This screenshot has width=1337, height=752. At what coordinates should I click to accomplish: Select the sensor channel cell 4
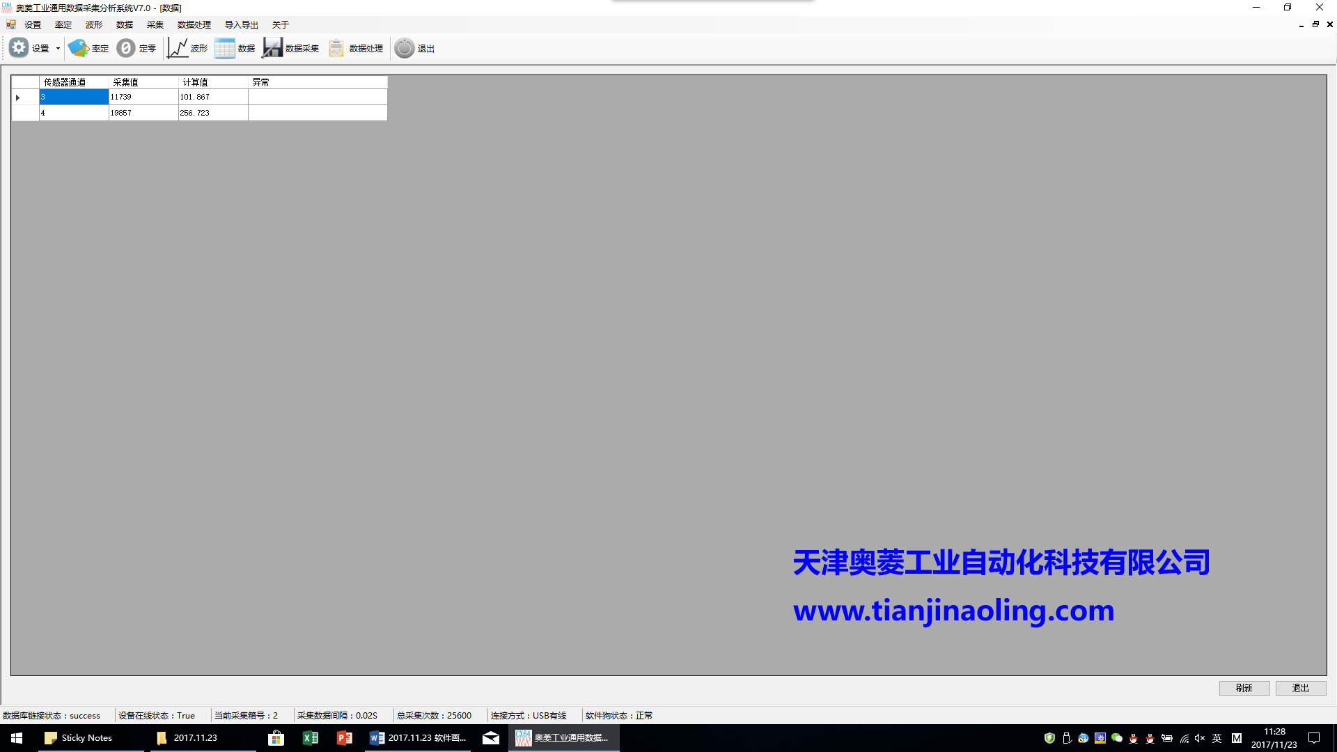tap(74, 113)
